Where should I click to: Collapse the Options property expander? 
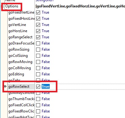2,6
